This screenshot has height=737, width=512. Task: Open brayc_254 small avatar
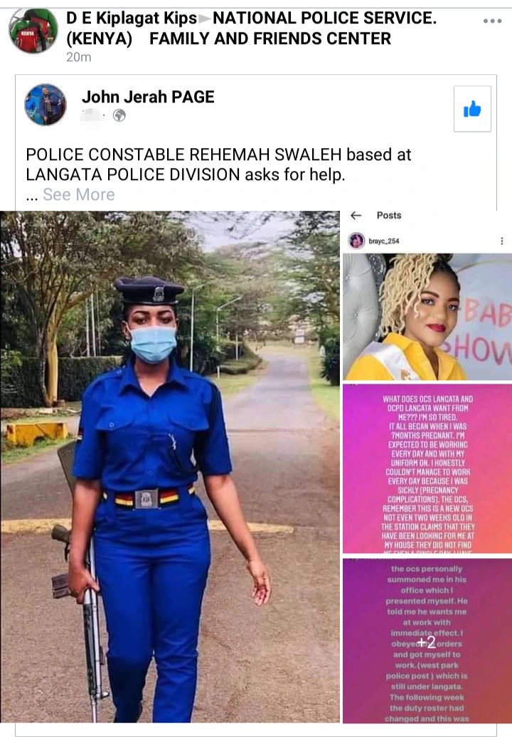coord(357,241)
